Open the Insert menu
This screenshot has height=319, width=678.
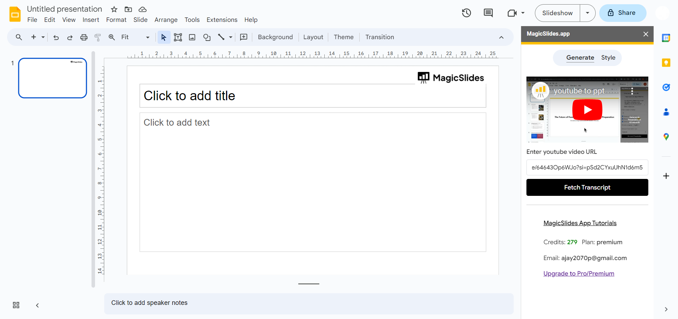tap(91, 20)
